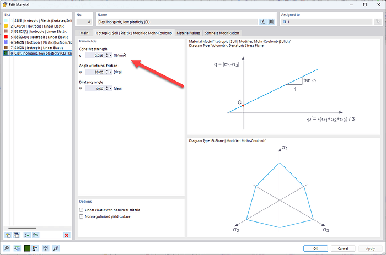This screenshot has width=386, height=255.
Task: Expand the dilatancy angle value arrow menu
Action: 110,89
